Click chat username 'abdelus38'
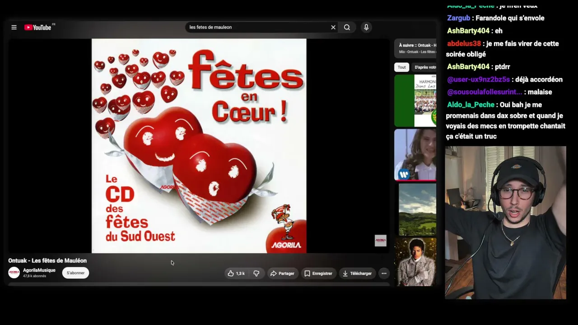Screen dimensions: 578x325 point(464,43)
